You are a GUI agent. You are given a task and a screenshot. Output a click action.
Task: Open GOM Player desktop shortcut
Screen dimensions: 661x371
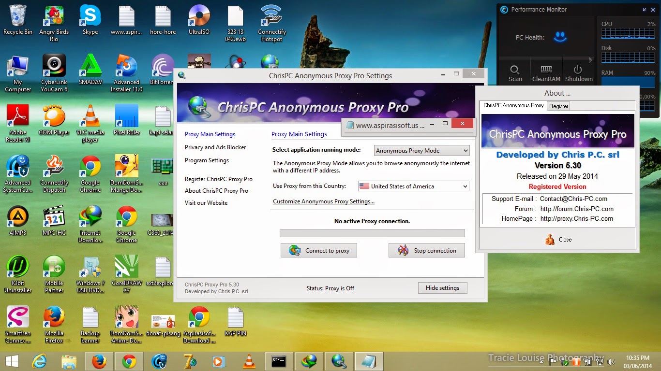pos(54,121)
